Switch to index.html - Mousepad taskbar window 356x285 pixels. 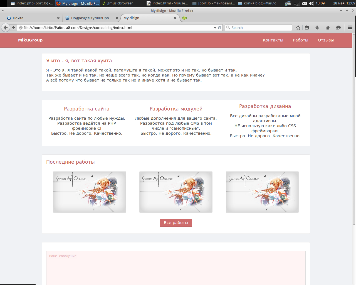point(167,3)
